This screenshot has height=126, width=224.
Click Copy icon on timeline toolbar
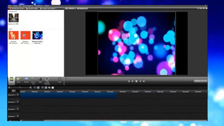(49, 87)
